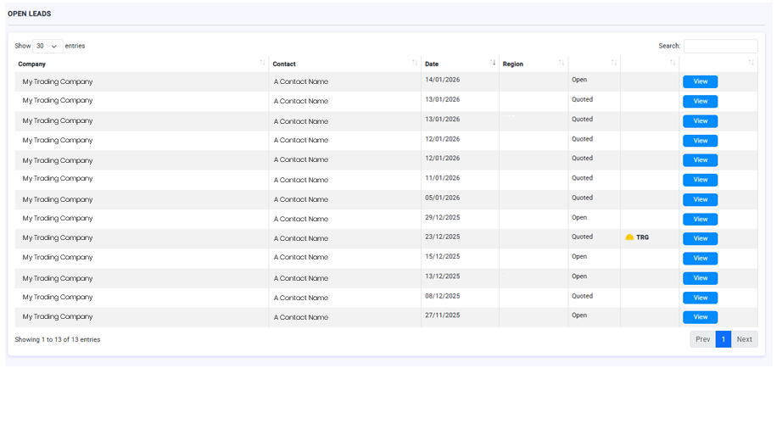
Task: Sort by the Open/Quoted status column arrows
Action: coord(613,64)
